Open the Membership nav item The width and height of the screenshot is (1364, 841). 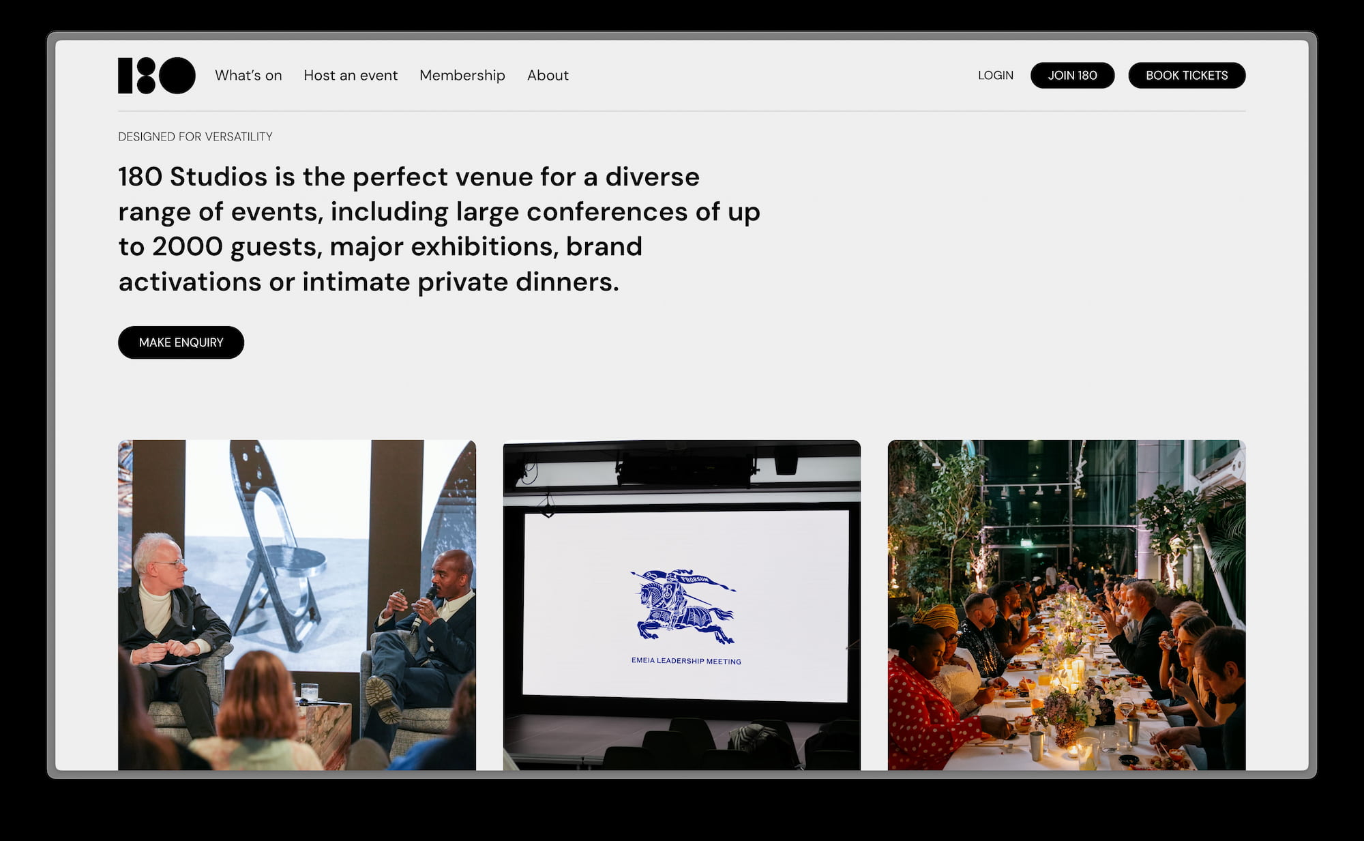pos(462,75)
